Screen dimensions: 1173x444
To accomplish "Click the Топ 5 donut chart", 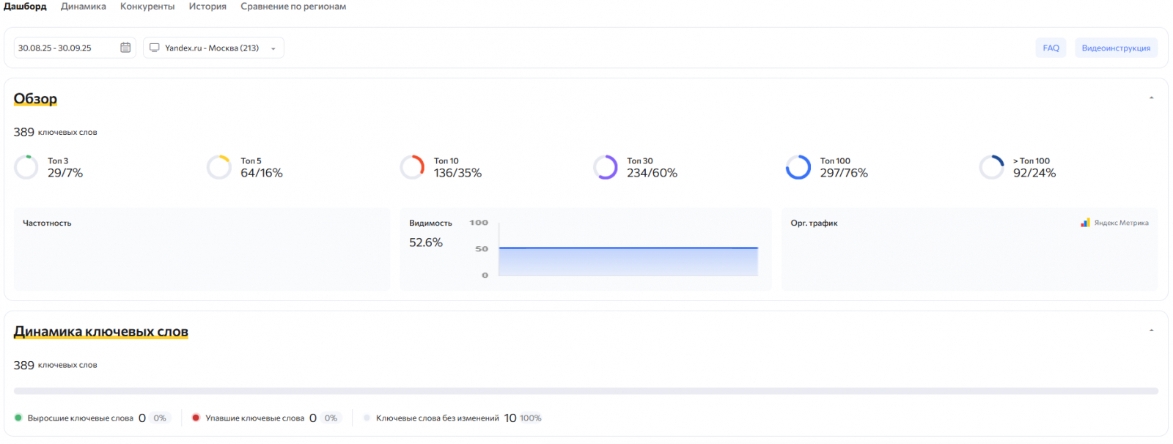I will click(x=219, y=167).
